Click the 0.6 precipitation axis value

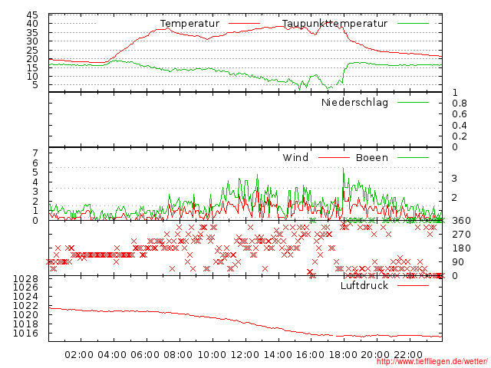coord(460,114)
